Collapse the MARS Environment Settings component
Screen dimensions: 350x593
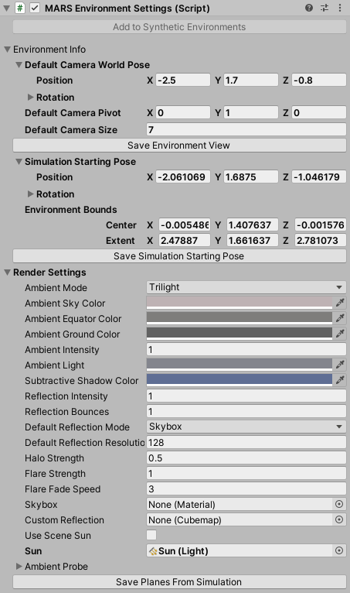[x=6, y=8]
